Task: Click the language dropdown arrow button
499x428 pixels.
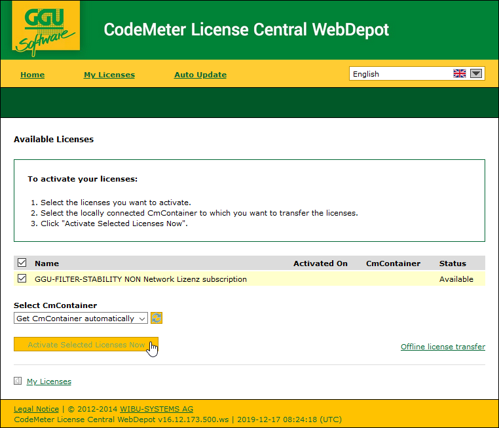Action: (x=476, y=74)
